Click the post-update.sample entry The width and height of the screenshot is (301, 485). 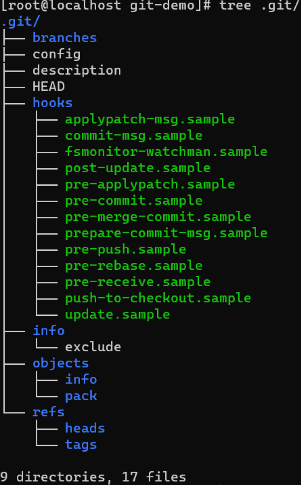pyautogui.click(x=138, y=168)
